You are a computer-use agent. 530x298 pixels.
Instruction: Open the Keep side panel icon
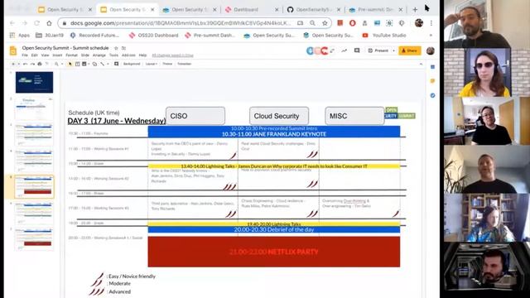[x=432, y=81]
